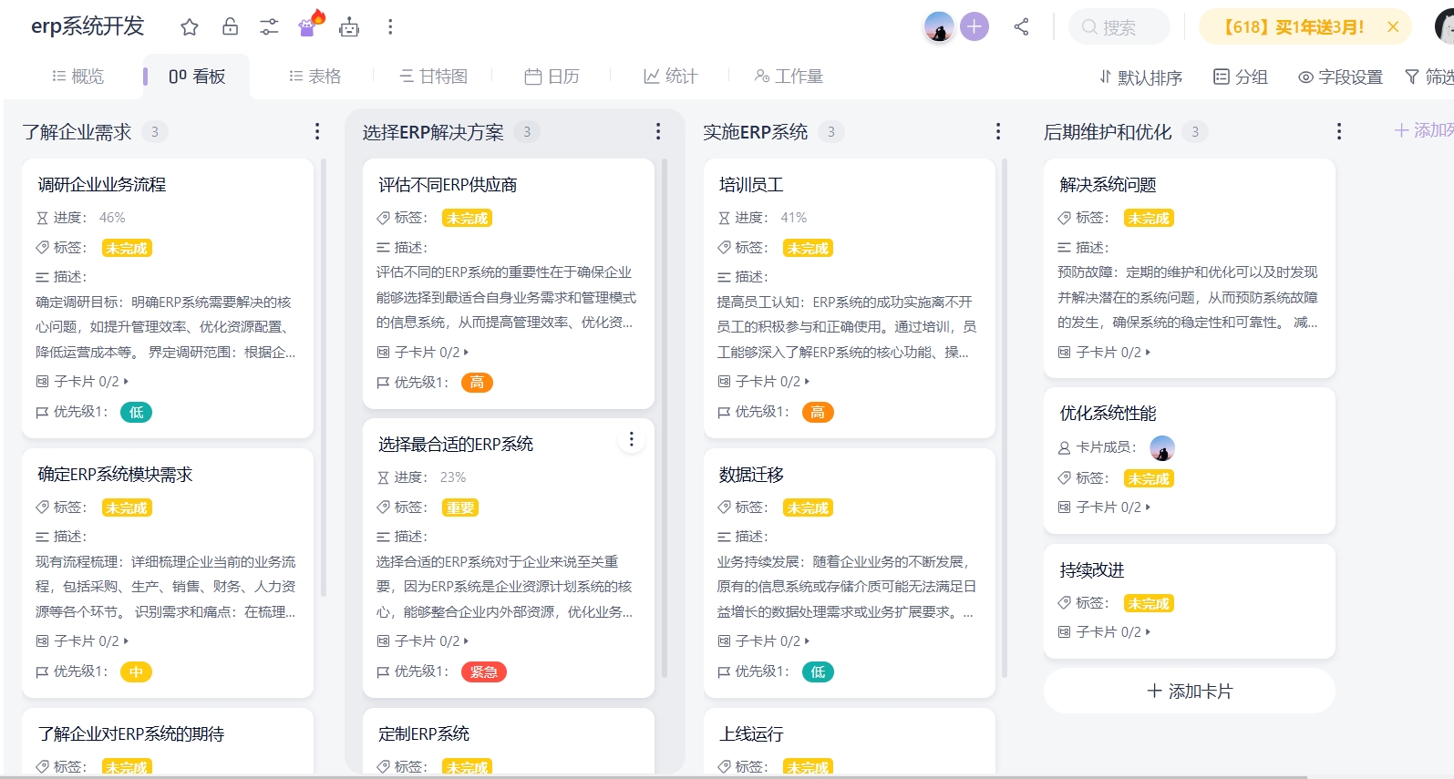Star the erp系统开发 project as favorite
1454x779 pixels.
[x=190, y=27]
